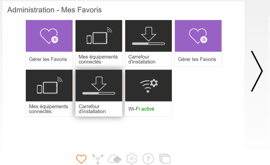The width and height of the screenshot is (270, 165).
Task: Open top-row "Mes équipements connectés" label
Action: click(x=98, y=59)
